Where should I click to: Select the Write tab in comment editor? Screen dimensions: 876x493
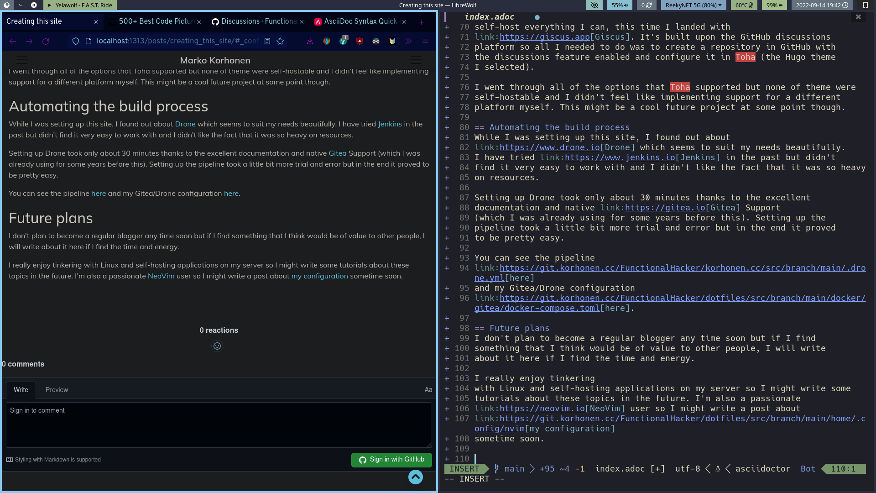click(x=21, y=389)
